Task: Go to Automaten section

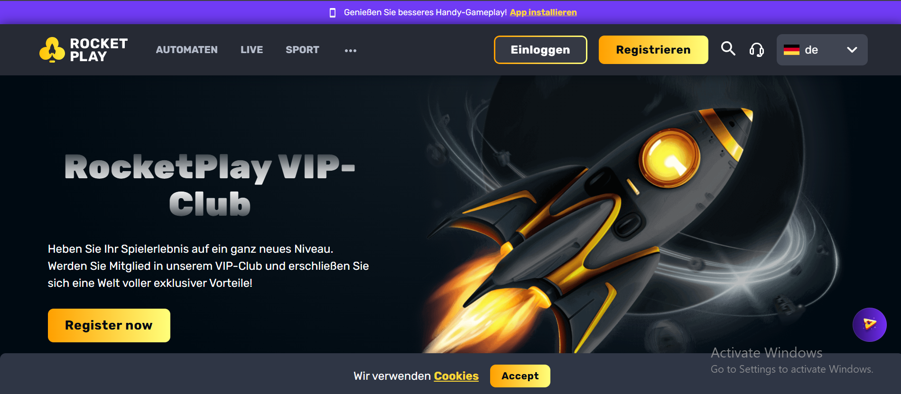Action: (187, 50)
